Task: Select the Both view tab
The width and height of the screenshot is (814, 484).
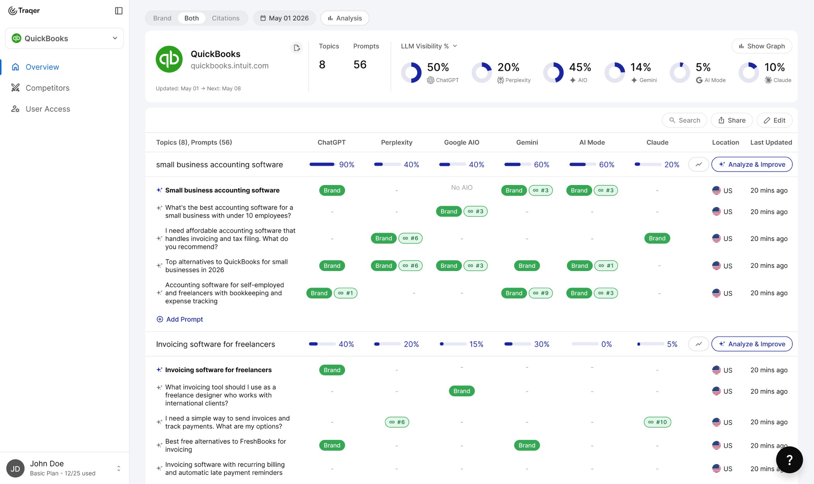Action: (191, 18)
